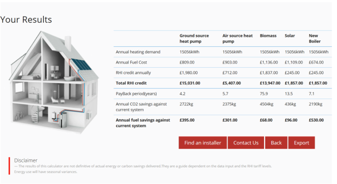Click the Biomass column header
This screenshot has width=337, height=184.
(268, 36)
